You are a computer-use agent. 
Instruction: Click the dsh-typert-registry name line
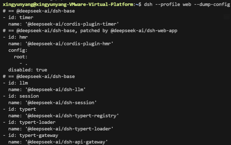pos(63,116)
